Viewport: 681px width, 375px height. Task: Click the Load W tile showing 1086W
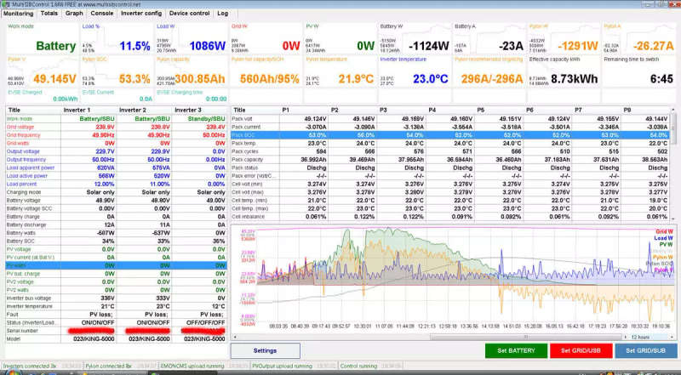pyautogui.click(x=191, y=38)
